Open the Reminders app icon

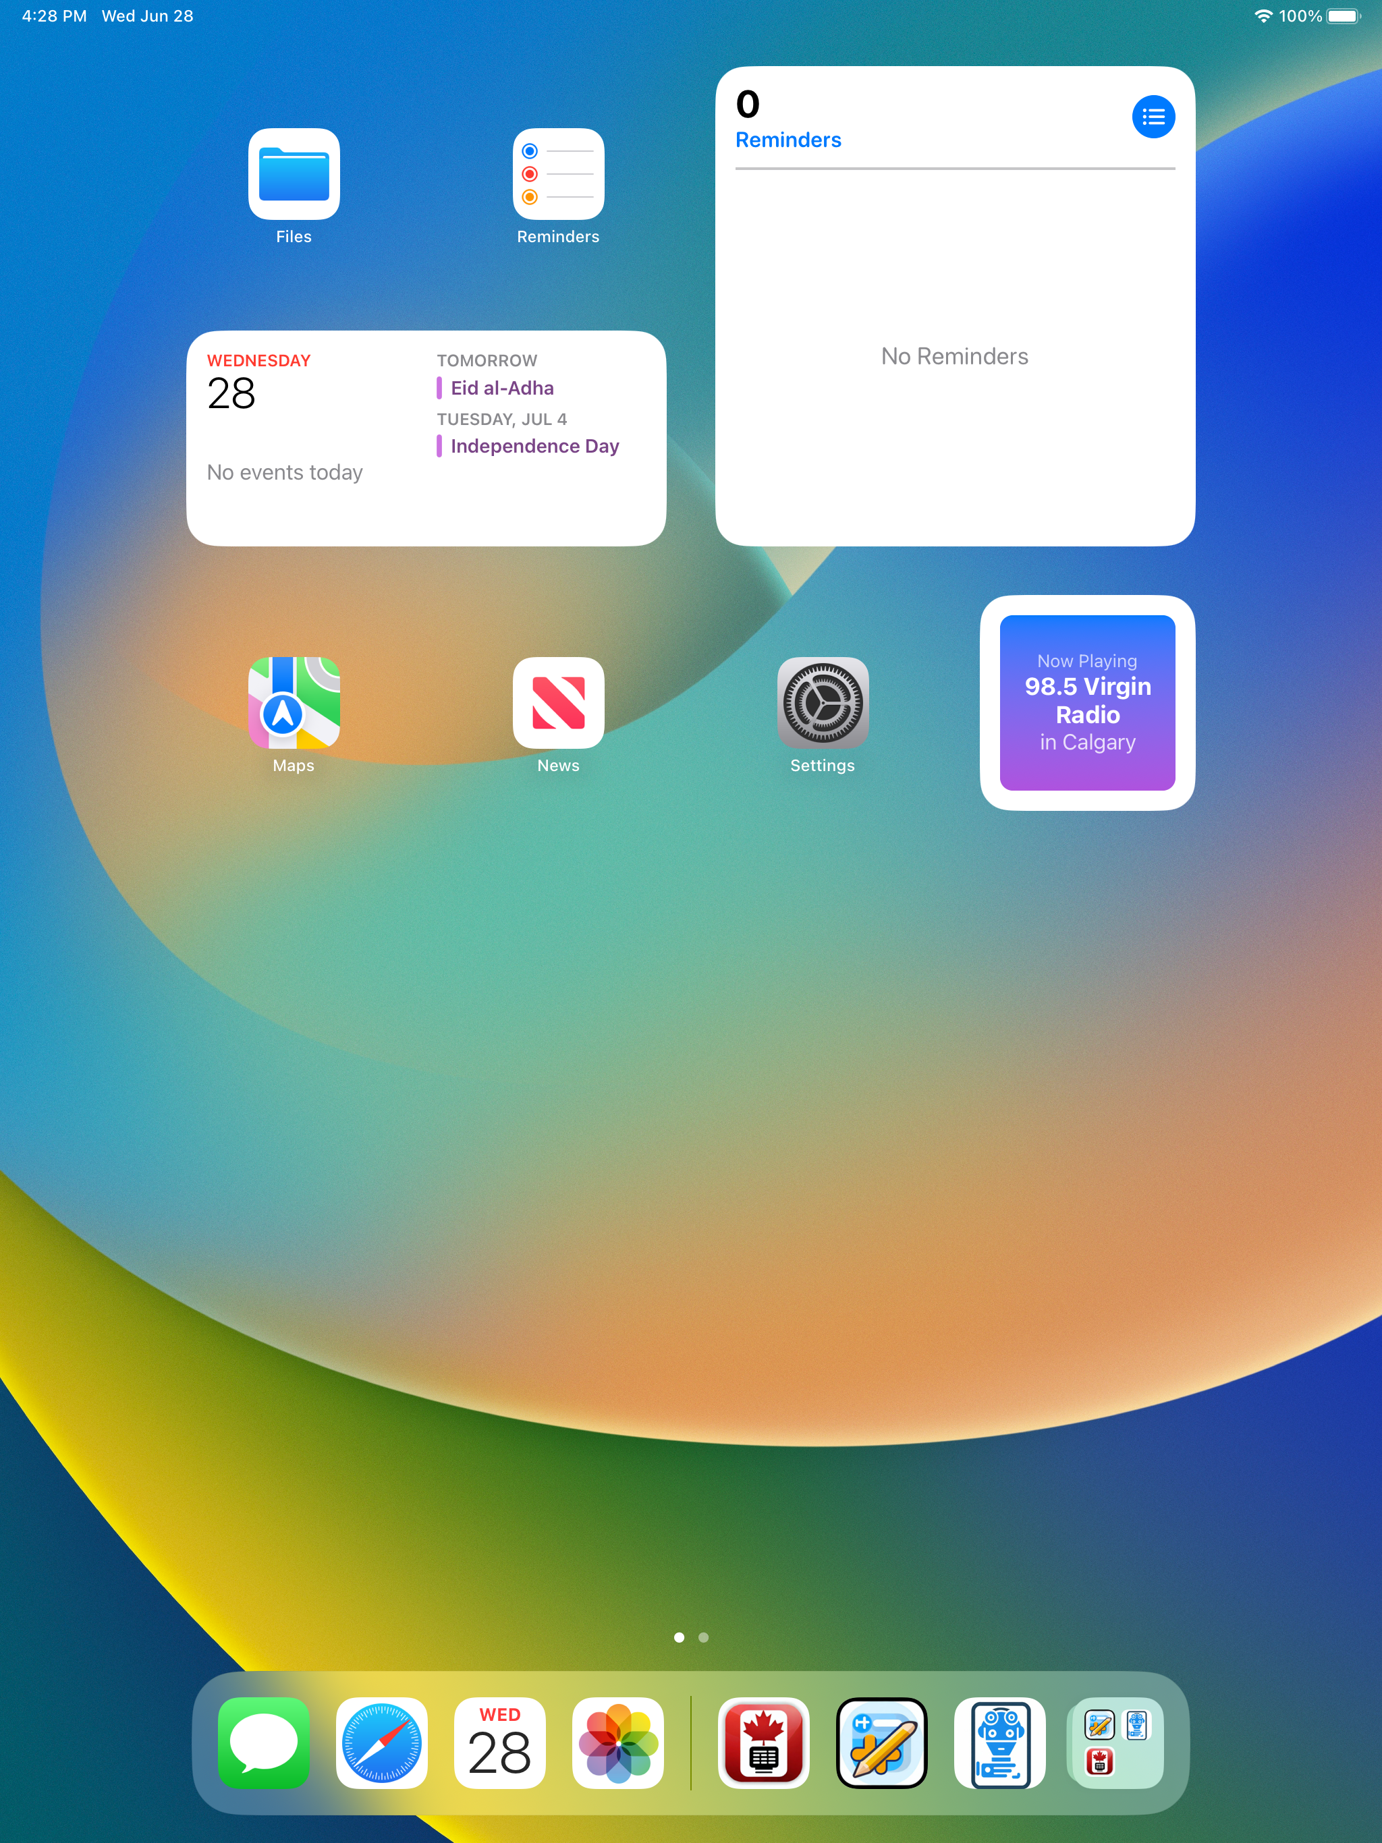(557, 174)
